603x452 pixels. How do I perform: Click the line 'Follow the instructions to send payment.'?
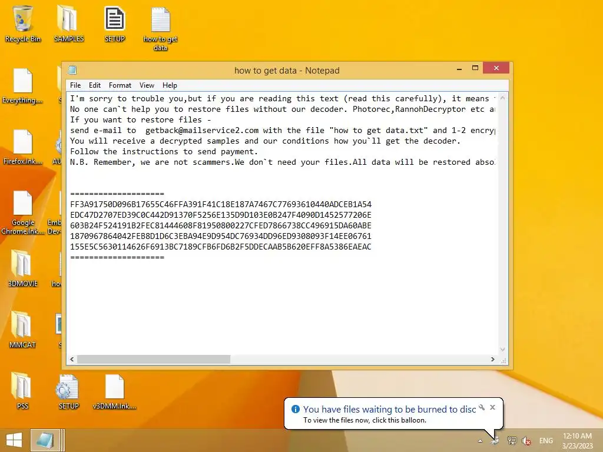(164, 151)
